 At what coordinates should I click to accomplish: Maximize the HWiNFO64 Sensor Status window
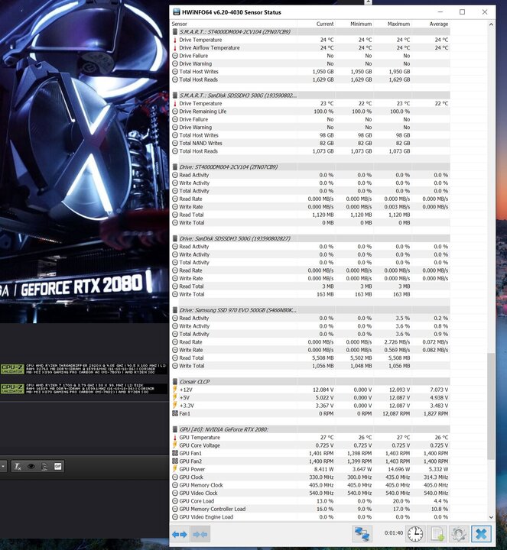tap(463, 12)
